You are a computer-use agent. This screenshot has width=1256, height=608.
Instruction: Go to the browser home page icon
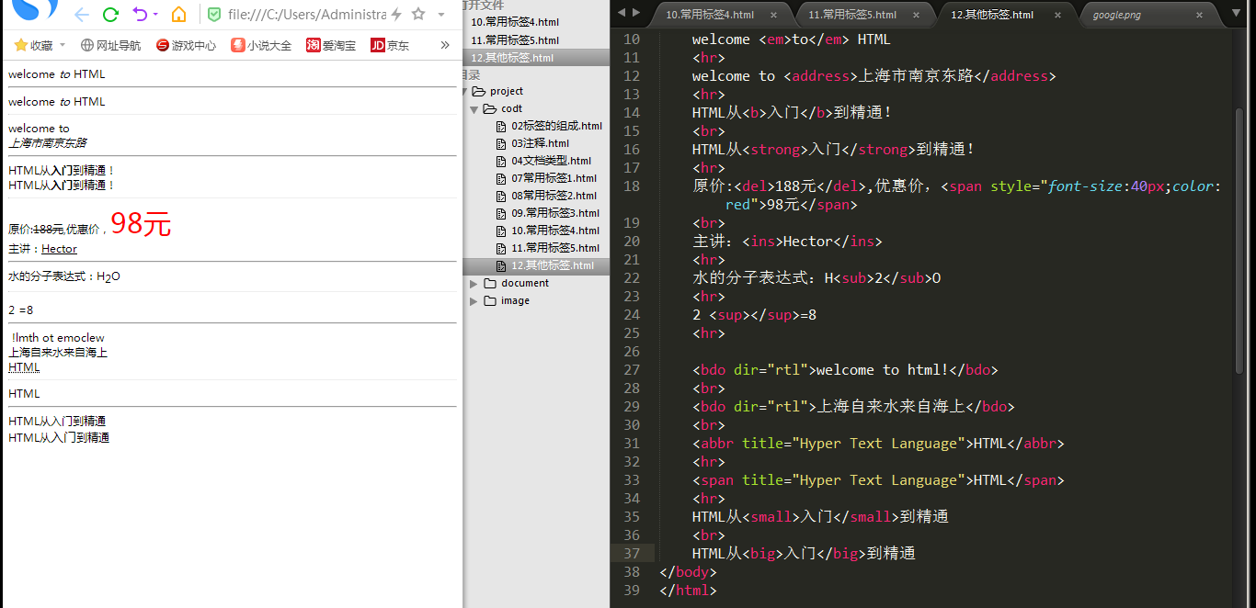click(179, 15)
